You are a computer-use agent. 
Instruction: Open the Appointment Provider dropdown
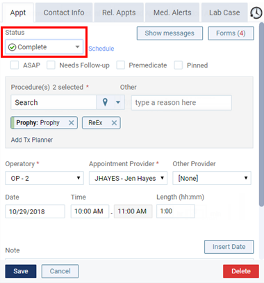[128, 178]
